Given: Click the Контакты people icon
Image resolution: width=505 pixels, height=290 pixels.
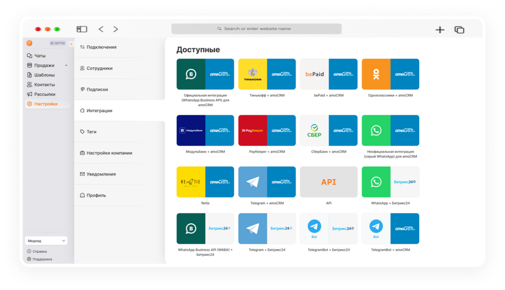Looking at the screenshot, I should point(29,84).
